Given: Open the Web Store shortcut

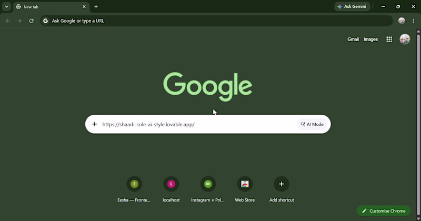Looking at the screenshot, I should click(245, 188).
